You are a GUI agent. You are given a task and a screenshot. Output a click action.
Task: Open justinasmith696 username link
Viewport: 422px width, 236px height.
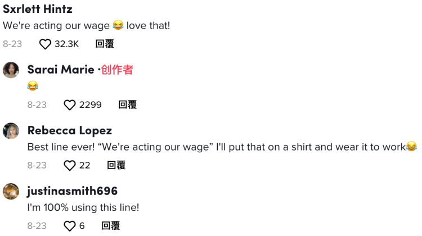pyautogui.click(x=72, y=192)
